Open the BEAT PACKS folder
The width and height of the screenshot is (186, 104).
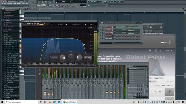[x=9, y=38]
